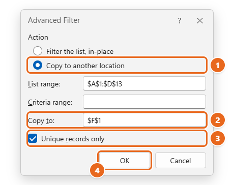The image size is (234, 185).
Task: Select 'Filter the list, in-place' radio button
Action: tap(38, 51)
